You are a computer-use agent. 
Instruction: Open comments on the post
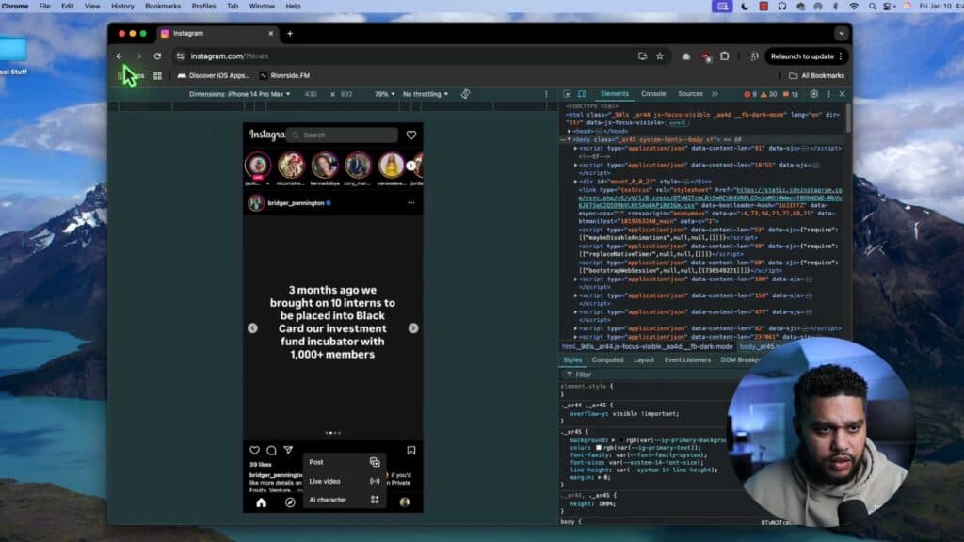pyautogui.click(x=271, y=451)
